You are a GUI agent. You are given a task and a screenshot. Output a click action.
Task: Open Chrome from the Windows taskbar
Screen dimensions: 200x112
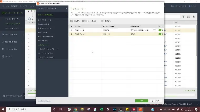(x=76, y=109)
